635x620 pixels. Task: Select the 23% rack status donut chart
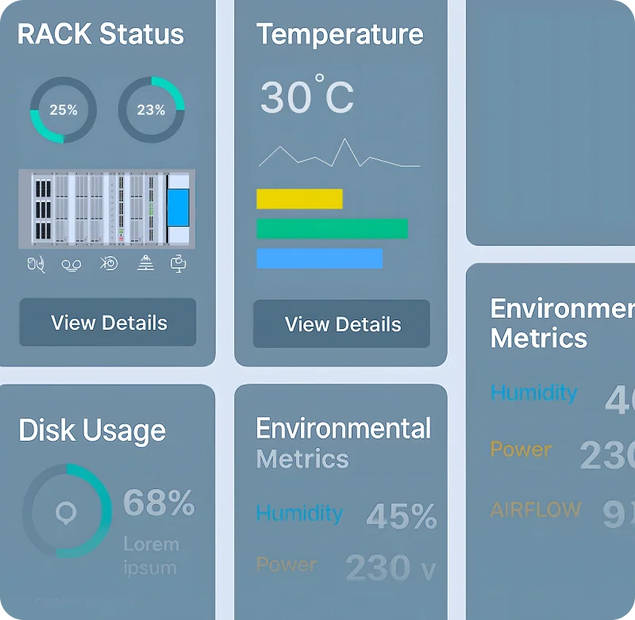[x=151, y=110]
